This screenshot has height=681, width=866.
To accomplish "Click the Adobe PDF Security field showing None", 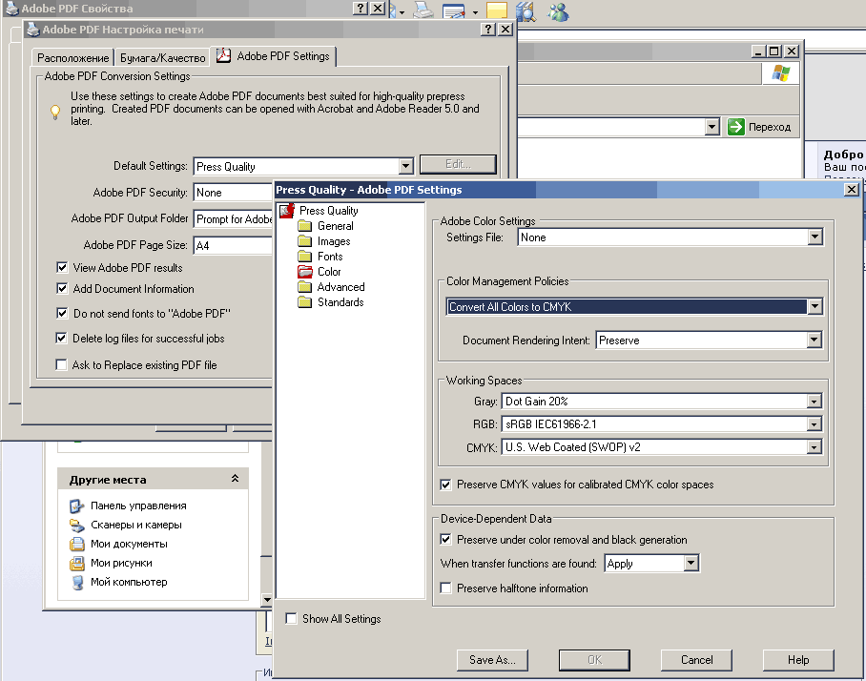I will [x=233, y=193].
